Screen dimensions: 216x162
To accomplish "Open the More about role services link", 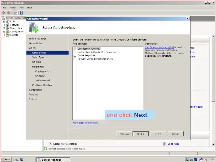I will pos(85,123).
